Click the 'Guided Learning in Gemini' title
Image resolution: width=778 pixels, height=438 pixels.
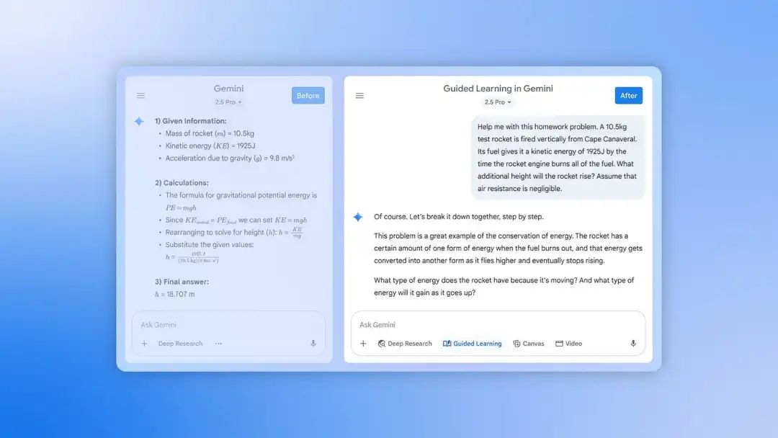498,89
